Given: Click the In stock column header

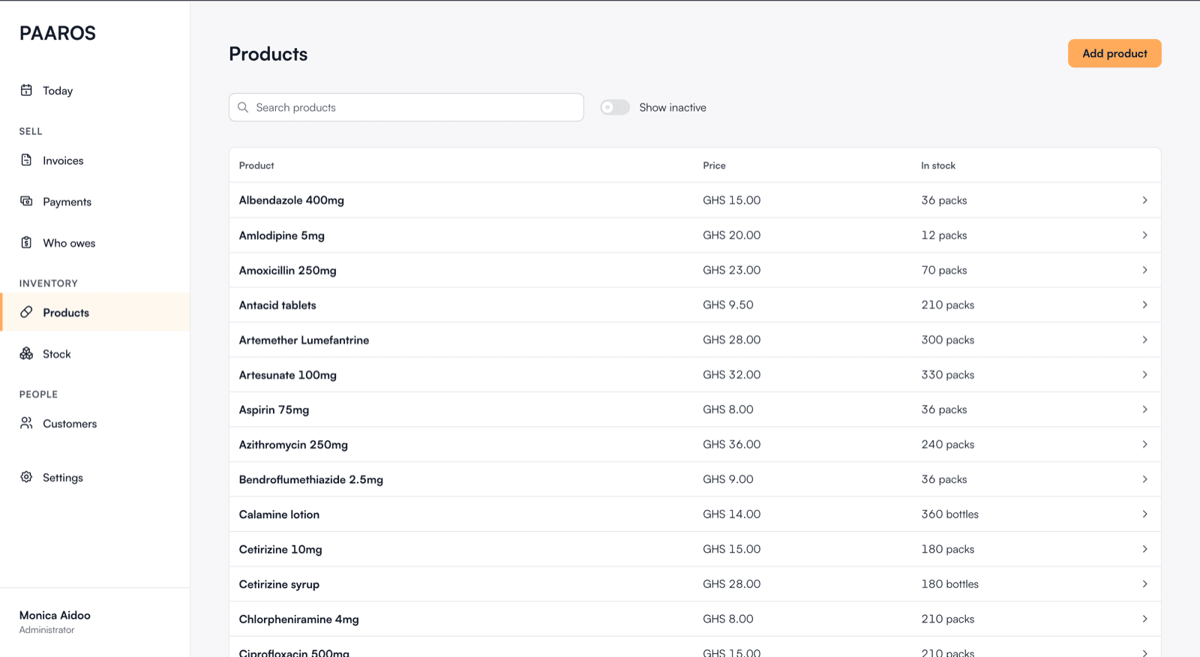Looking at the screenshot, I should [x=938, y=166].
